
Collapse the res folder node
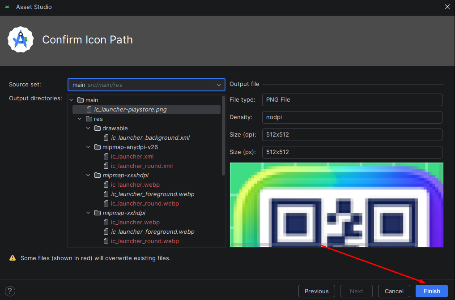point(80,119)
